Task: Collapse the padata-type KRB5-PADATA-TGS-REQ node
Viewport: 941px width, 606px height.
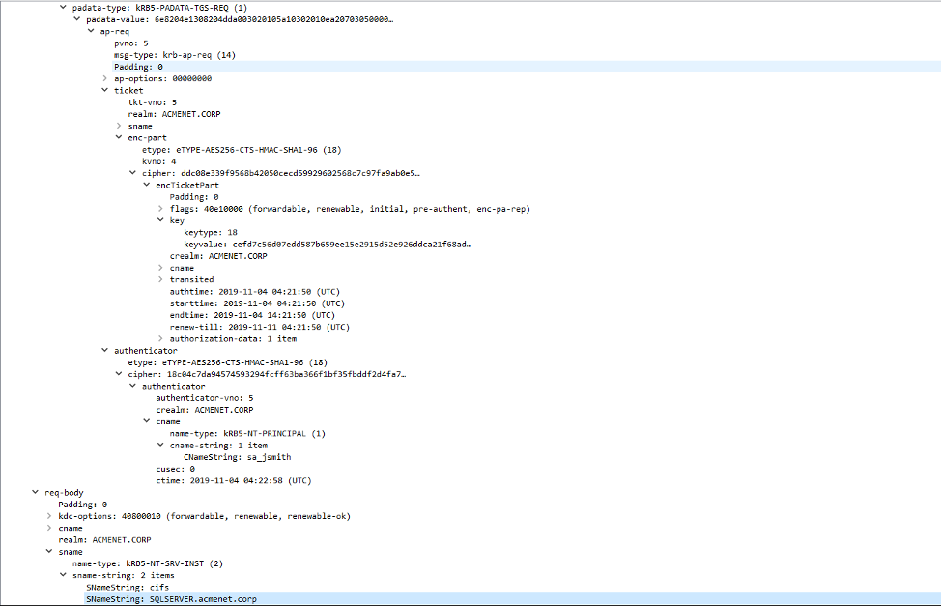Action: 64,8
